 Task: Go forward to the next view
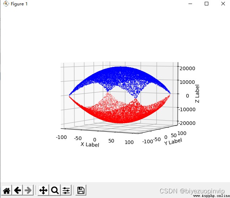tap(28, 190)
